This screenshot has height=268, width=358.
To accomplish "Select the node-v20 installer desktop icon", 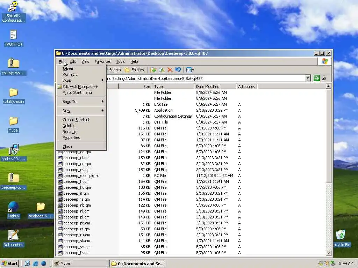I will pos(14,153).
